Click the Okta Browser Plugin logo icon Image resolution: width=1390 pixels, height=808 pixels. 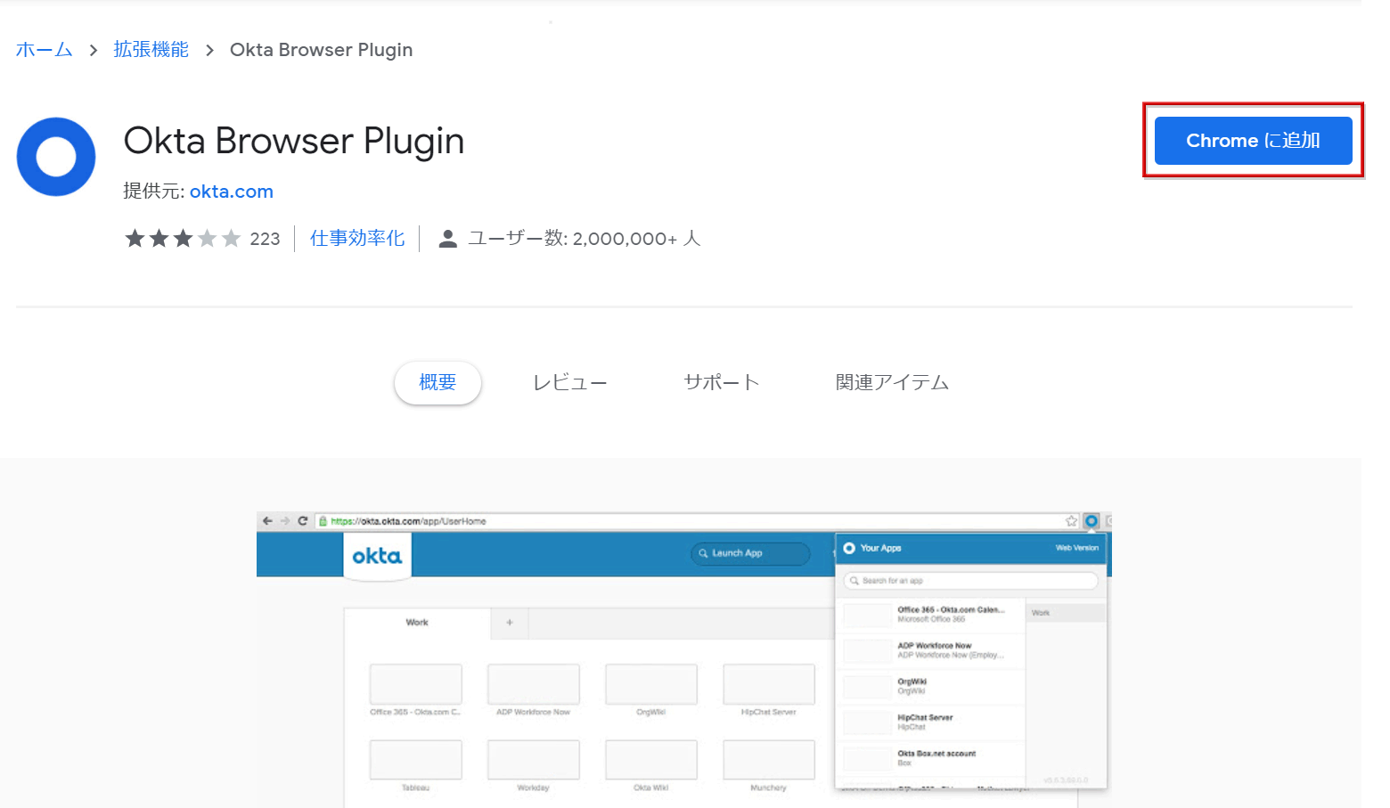(56, 157)
